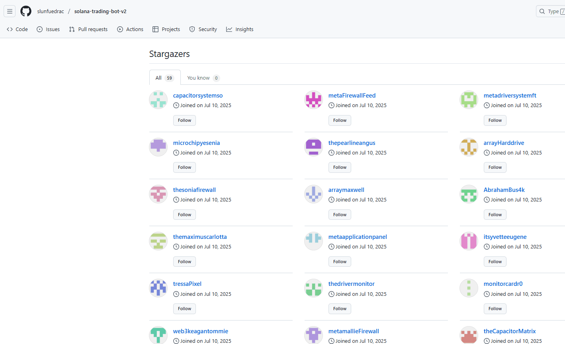Open itsyvetteeugene username link
This screenshot has height=344, width=565.
pos(505,237)
